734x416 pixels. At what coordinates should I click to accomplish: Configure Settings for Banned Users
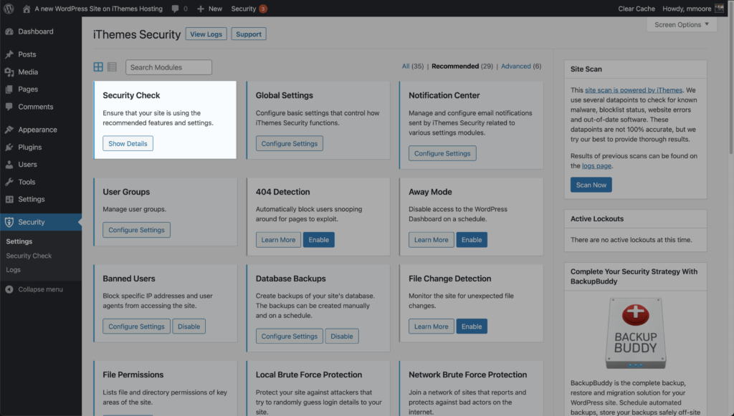[x=137, y=326]
